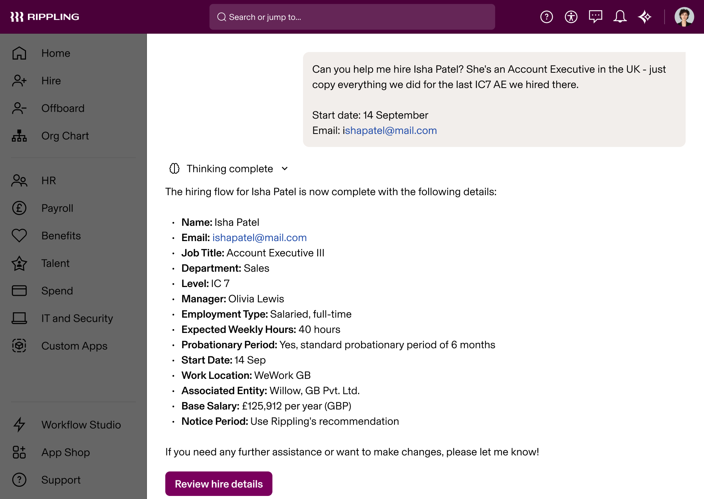The image size is (704, 499).
Task: Click the AI assistant sparkle icon
Action: (x=645, y=16)
